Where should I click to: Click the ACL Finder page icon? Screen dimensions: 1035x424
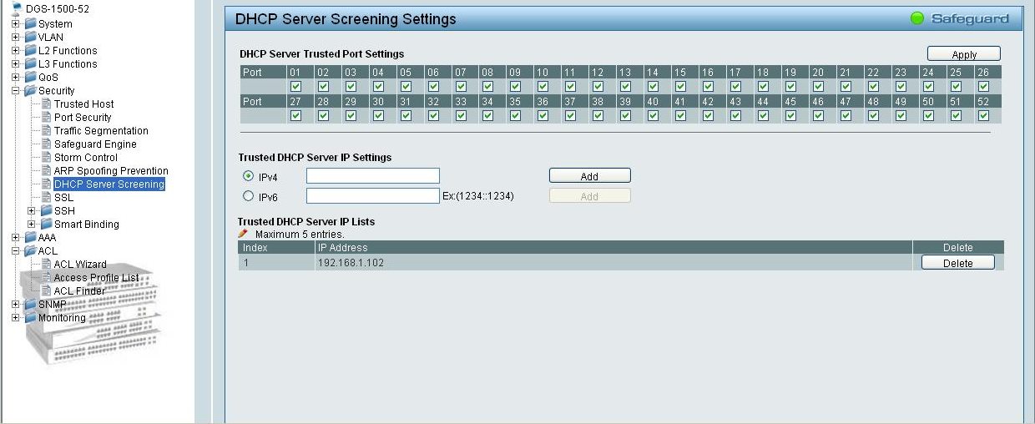[x=47, y=290]
